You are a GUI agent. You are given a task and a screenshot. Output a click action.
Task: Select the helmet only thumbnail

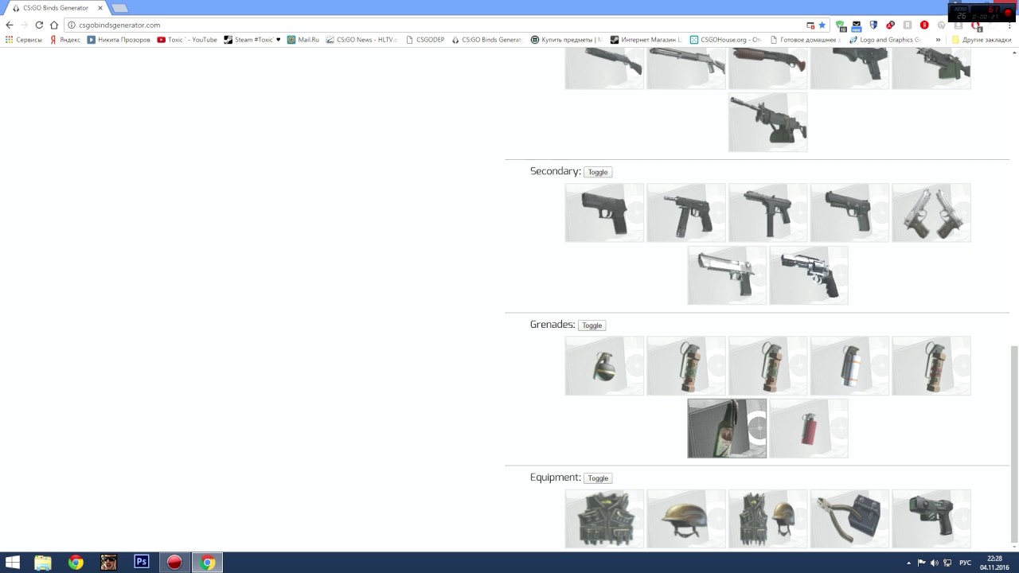[x=686, y=519]
